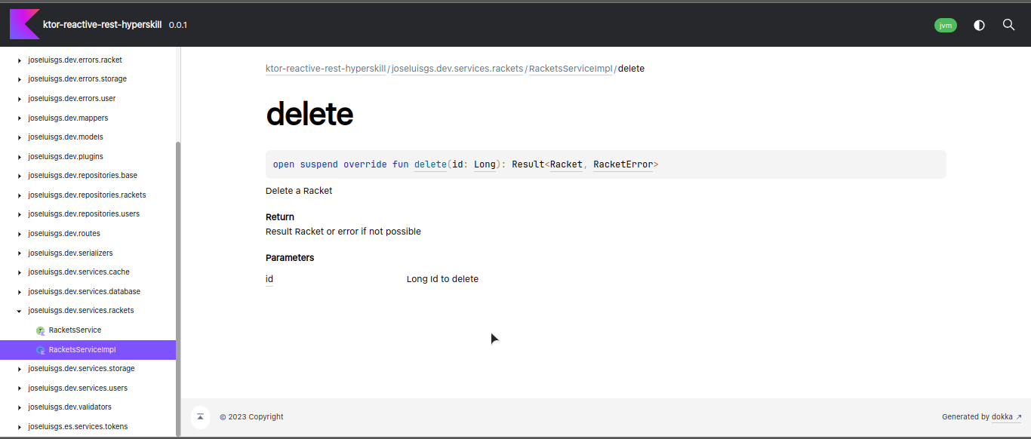Click the RacketsServiceImpl class icon
The height and width of the screenshot is (439, 1031).
pos(41,350)
